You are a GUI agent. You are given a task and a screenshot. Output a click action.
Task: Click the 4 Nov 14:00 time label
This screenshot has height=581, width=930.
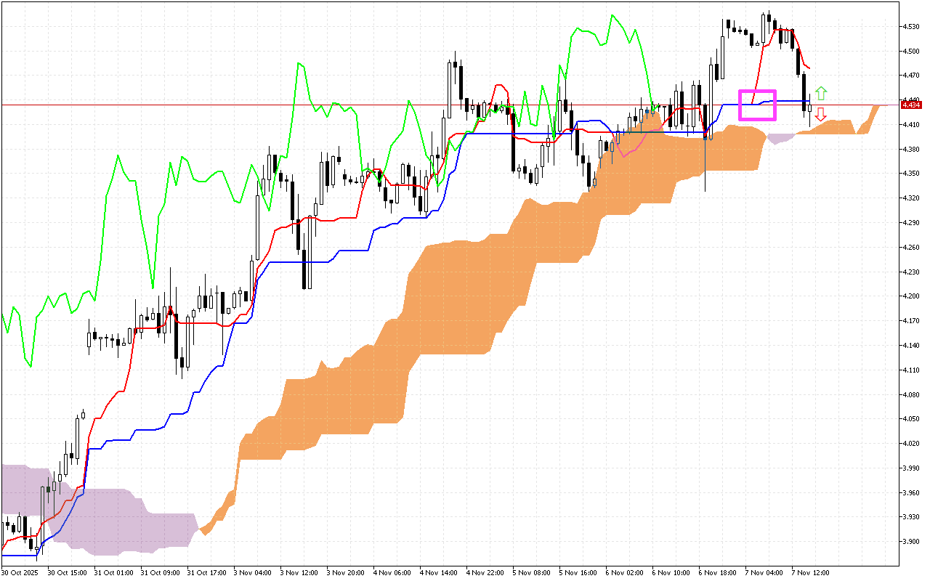point(440,573)
